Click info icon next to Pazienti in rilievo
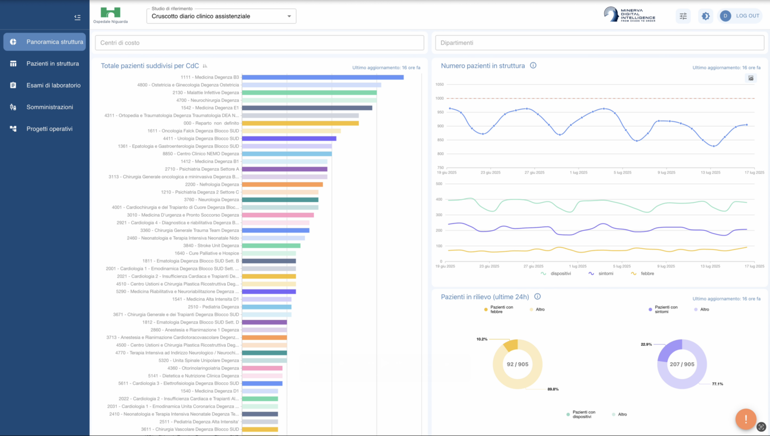770x436 pixels. [x=537, y=296]
